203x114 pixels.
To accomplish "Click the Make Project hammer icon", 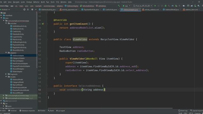I will click(x=119, y=6).
